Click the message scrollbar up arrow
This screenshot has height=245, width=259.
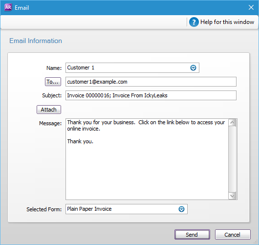pyautogui.click(x=233, y=123)
